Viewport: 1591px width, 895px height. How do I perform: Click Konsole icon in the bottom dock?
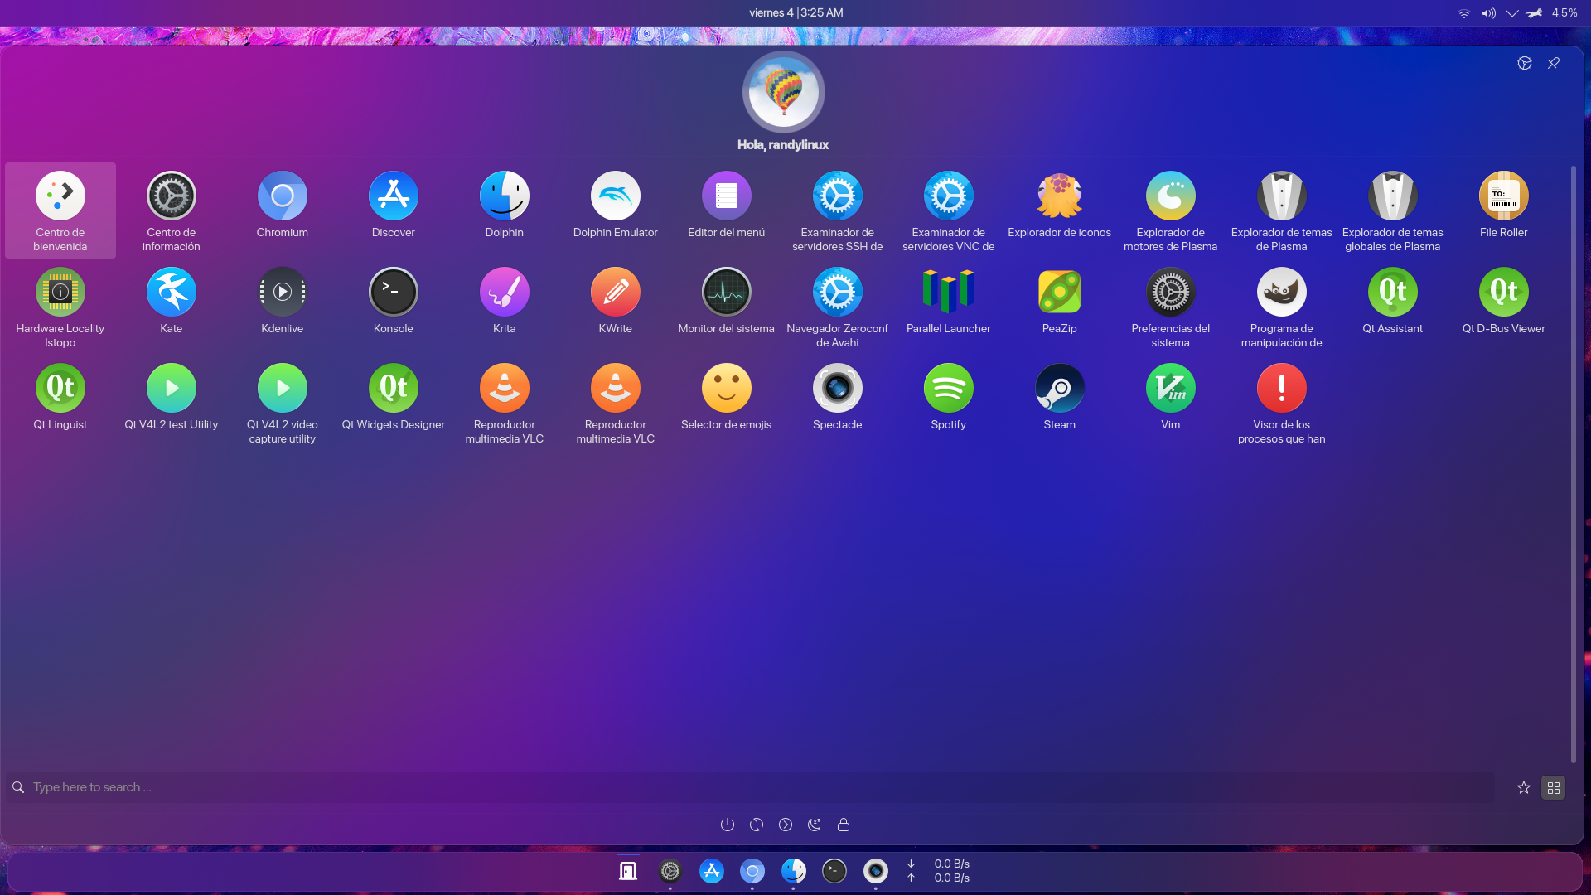point(834,871)
